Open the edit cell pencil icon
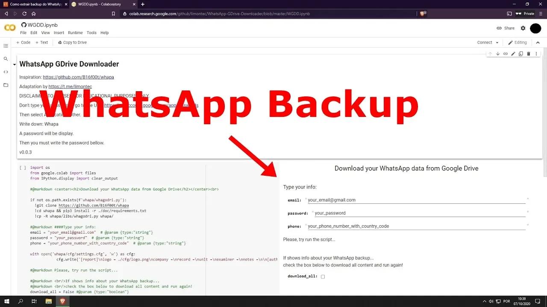The width and height of the screenshot is (547, 307). coord(513,53)
